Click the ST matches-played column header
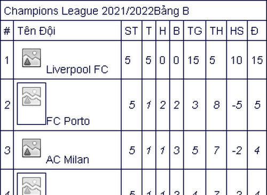 point(131,31)
